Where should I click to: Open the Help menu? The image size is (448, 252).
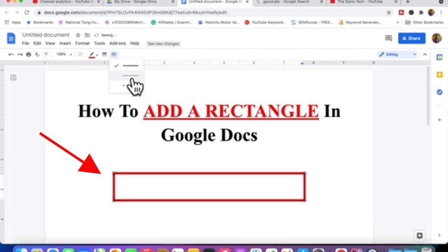[x=135, y=43]
